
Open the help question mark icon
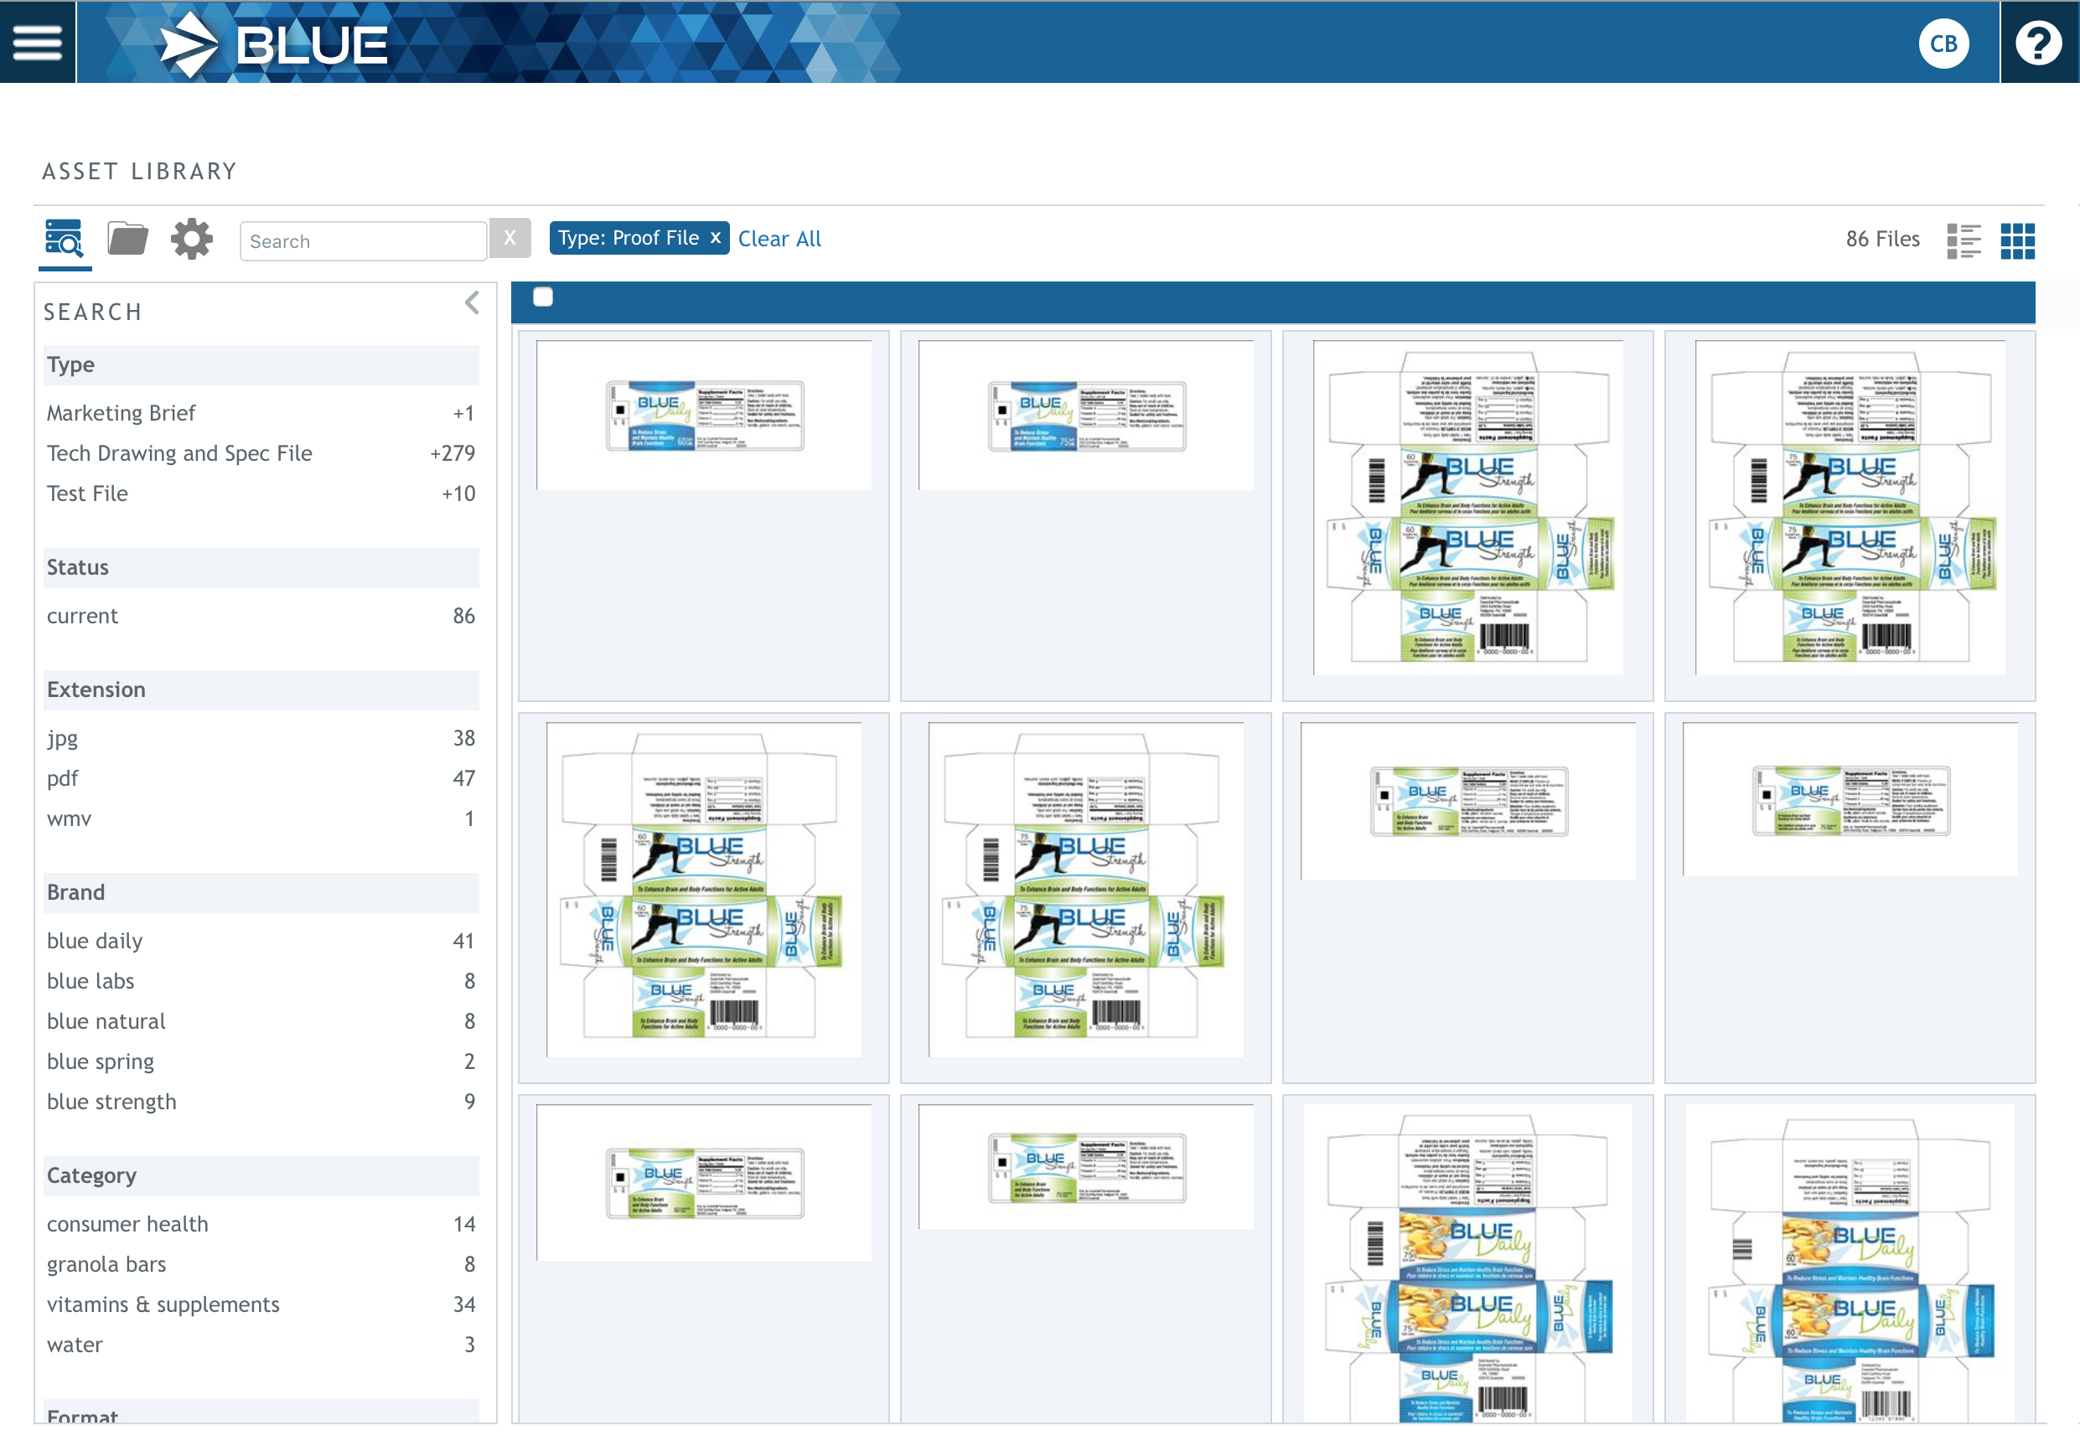[x=2038, y=44]
